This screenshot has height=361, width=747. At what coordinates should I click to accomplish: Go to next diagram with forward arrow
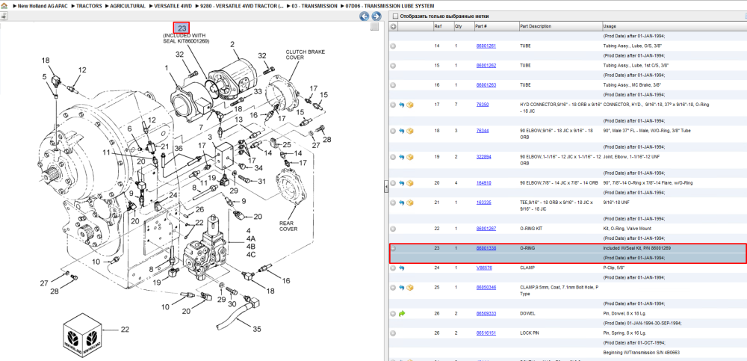coord(376,16)
